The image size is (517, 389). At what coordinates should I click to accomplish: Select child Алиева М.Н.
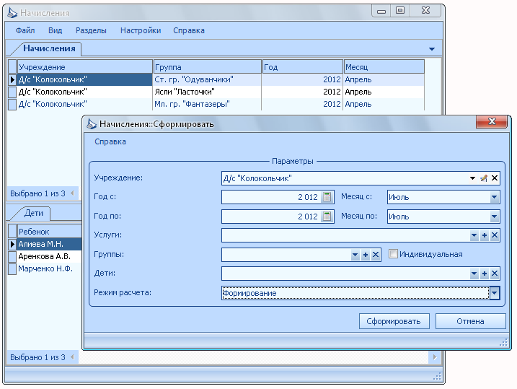pos(50,244)
